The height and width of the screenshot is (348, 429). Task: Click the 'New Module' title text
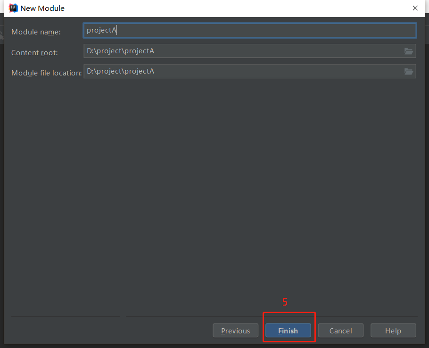[42, 8]
